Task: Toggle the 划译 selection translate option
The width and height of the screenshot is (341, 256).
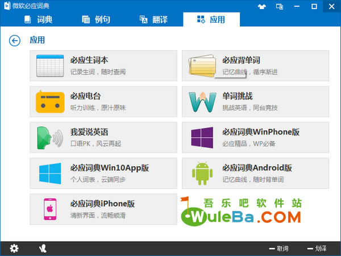Action: coord(317,249)
